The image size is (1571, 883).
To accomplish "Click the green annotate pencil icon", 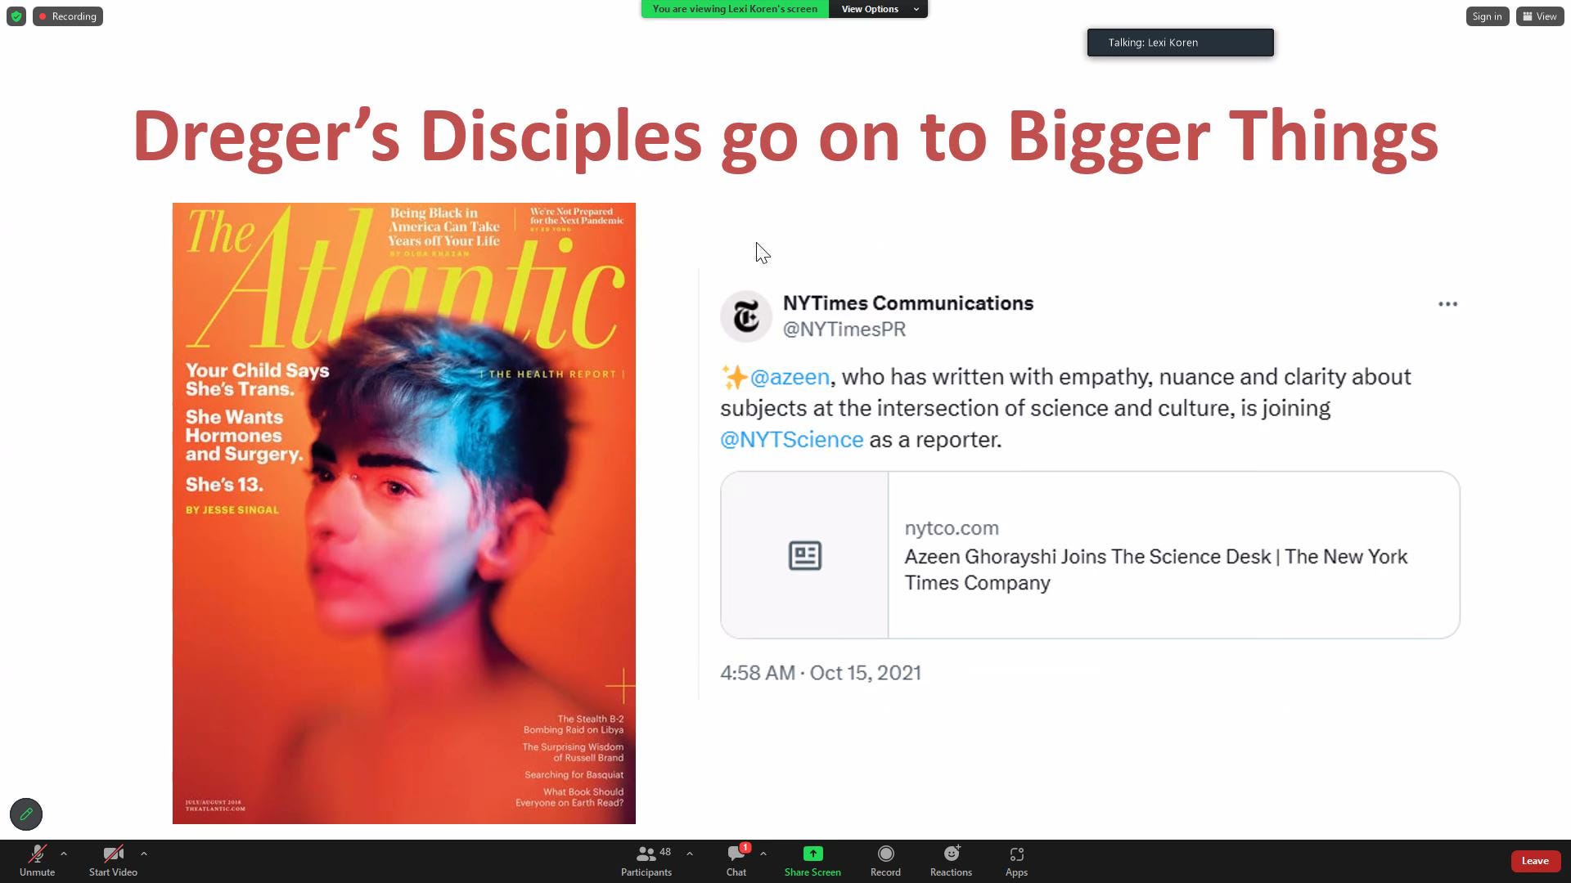I will pos(26,814).
